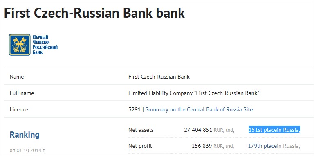Click the Net assets row label
The width and height of the screenshot is (314, 156).
pos(141,130)
